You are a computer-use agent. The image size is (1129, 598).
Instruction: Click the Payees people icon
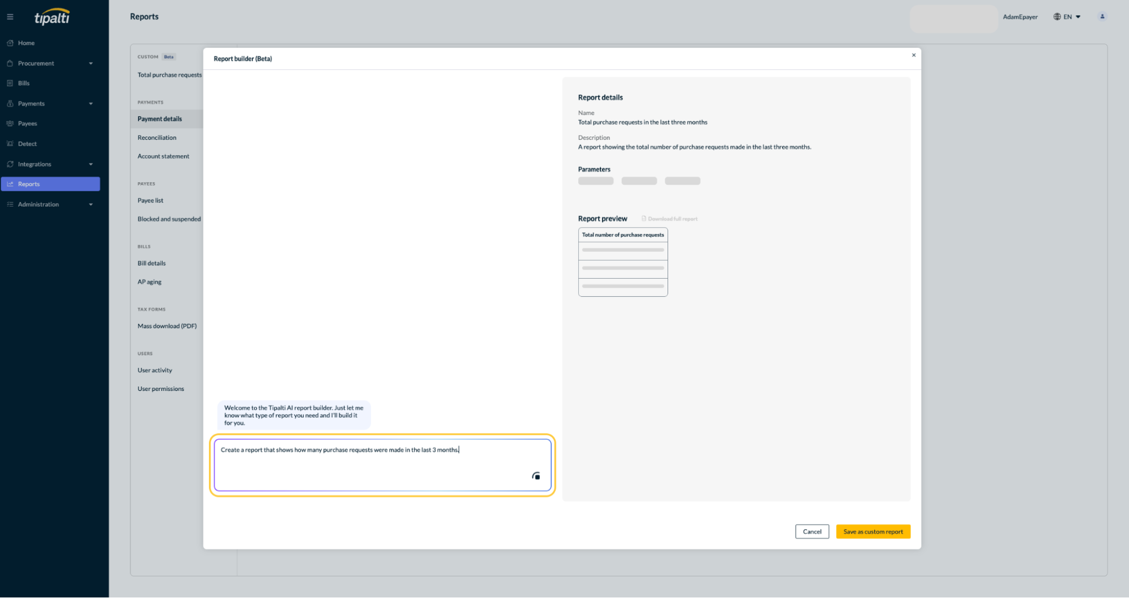(10, 124)
